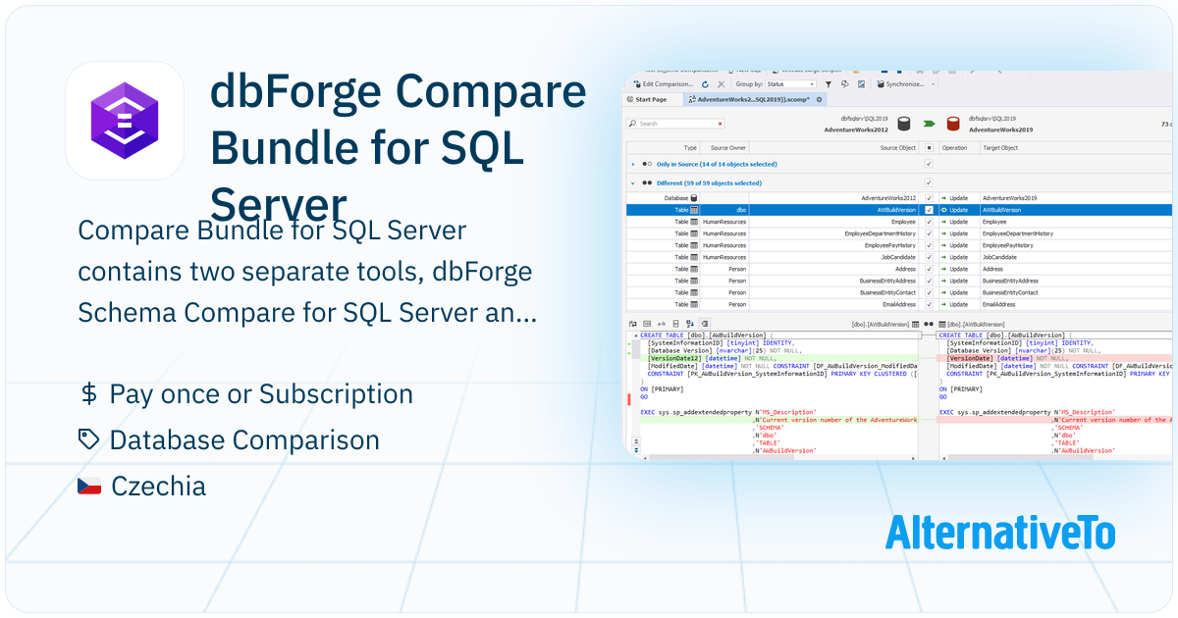Viewport: 1178px width, 618px height.
Task: Expand the Only in Source group
Action: coord(633,164)
